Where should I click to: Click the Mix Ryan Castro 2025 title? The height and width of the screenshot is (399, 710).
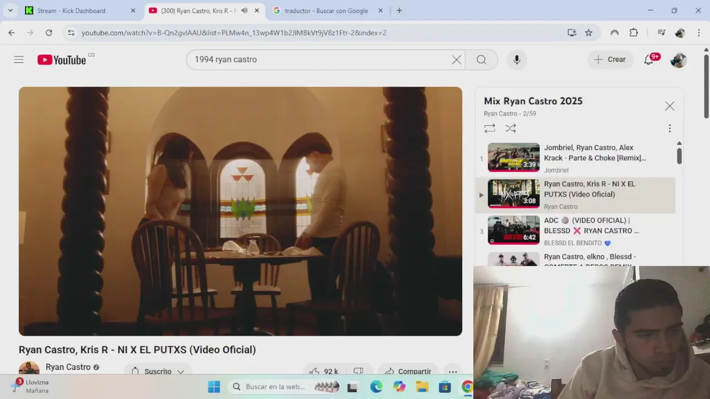(x=533, y=101)
